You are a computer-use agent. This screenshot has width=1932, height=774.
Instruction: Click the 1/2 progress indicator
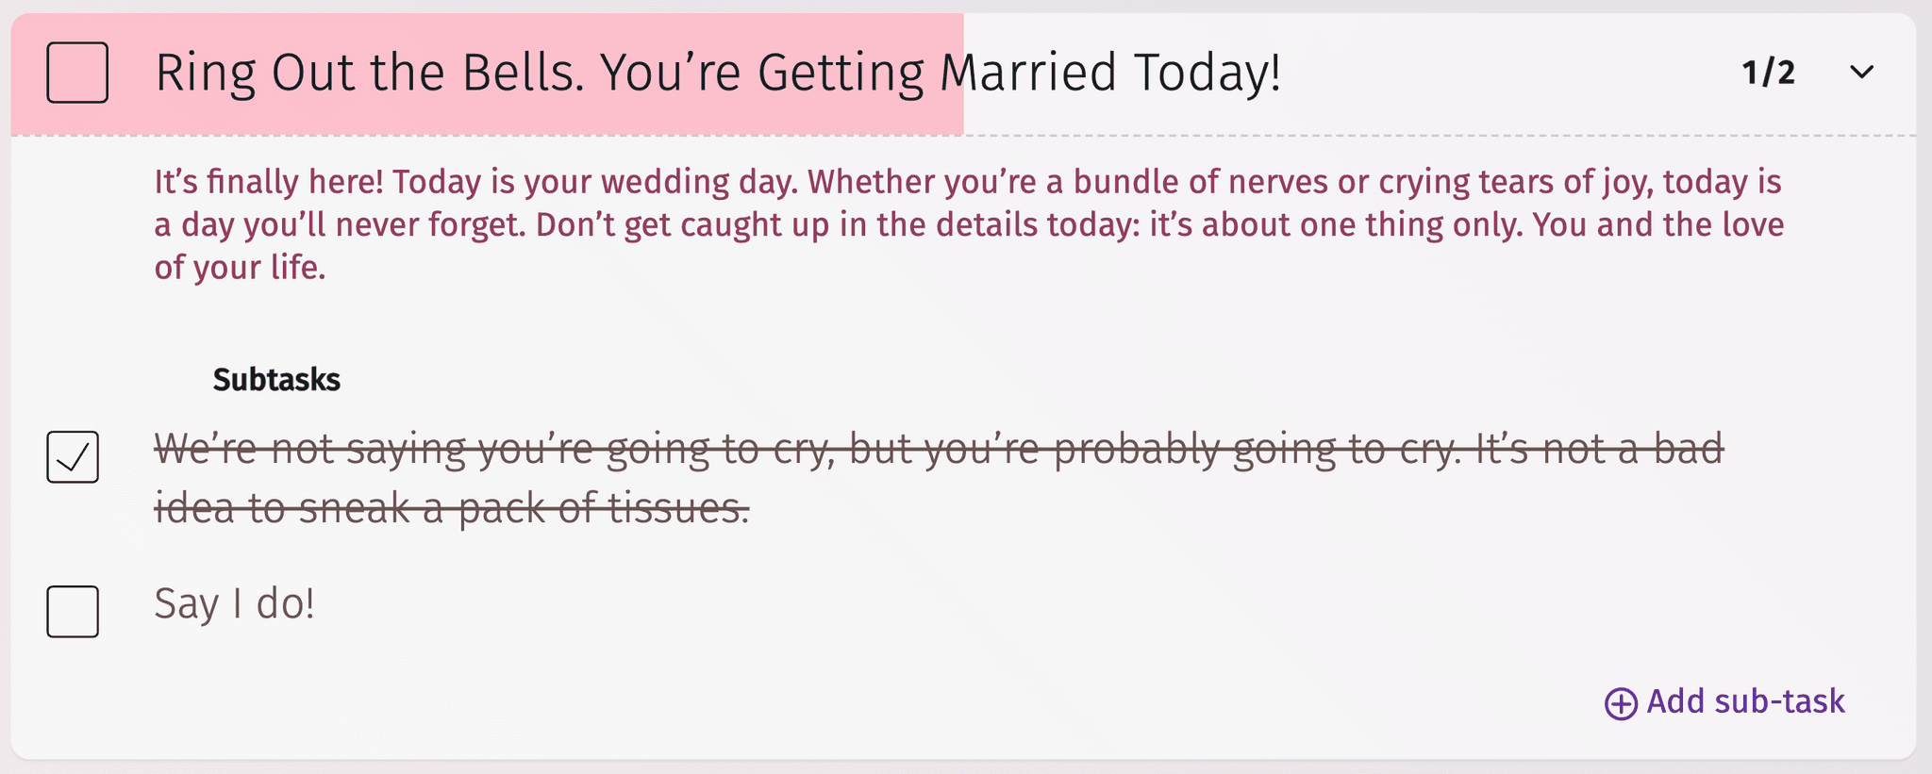1768,71
